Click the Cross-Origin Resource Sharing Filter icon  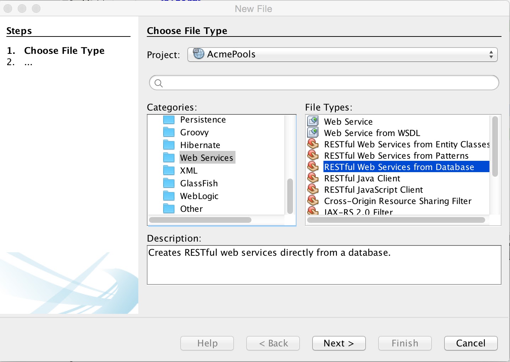pyautogui.click(x=312, y=200)
